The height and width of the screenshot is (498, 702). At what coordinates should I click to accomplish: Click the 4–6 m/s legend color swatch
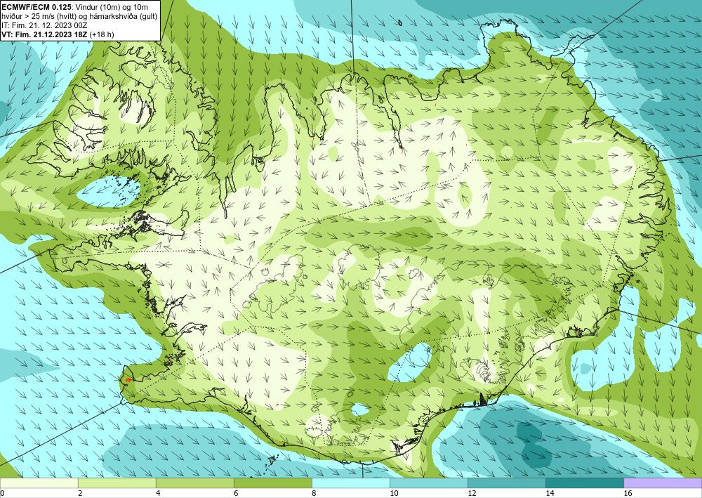[x=194, y=483]
